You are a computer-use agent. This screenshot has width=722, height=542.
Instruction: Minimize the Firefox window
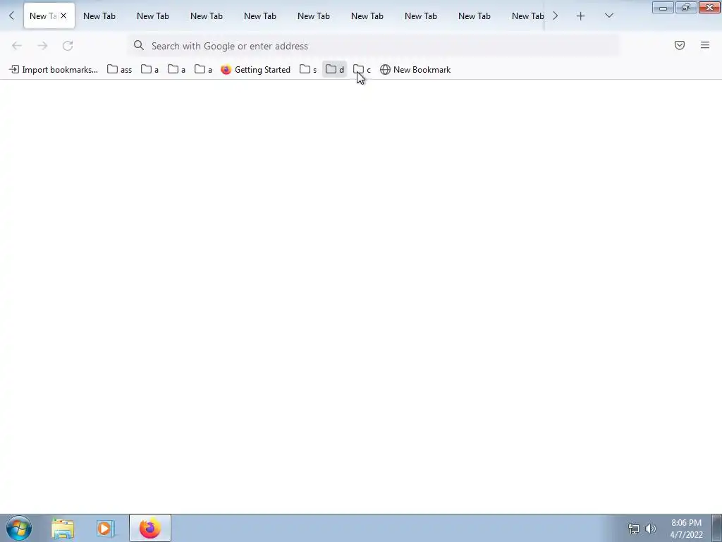tap(663, 8)
